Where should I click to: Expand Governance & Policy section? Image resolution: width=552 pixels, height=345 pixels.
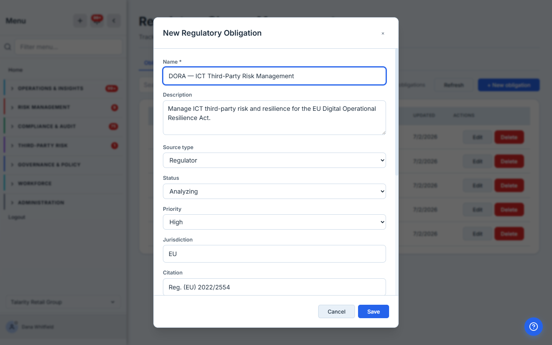[x=63, y=164]
